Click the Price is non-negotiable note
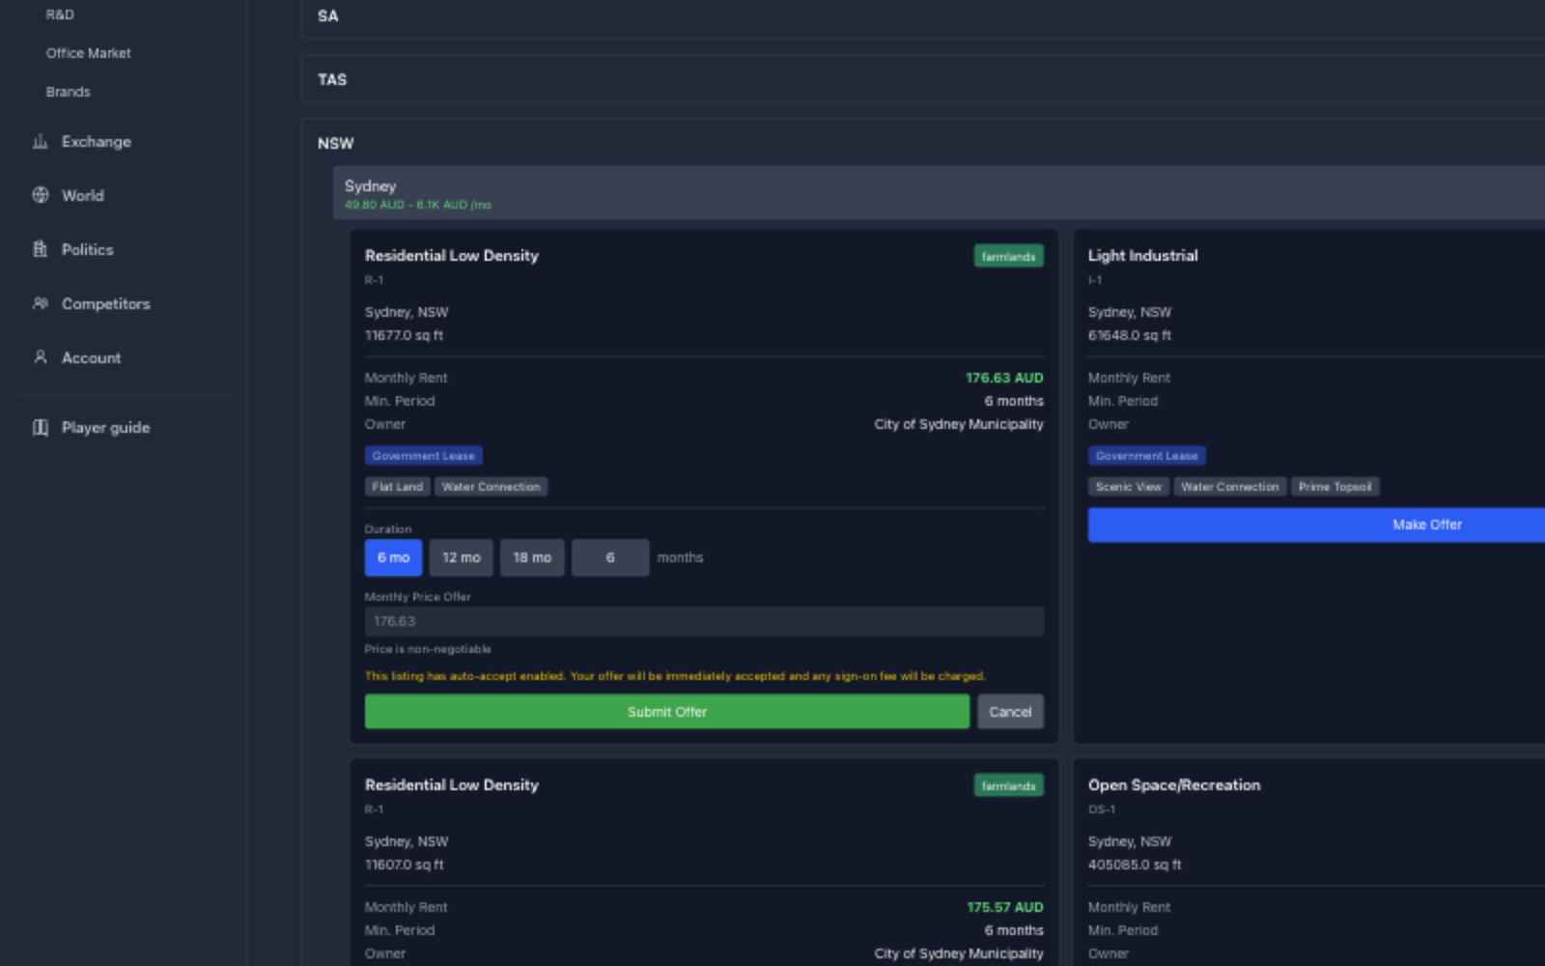This screenshot has width=1545, height=966. click(x=428, y=649)
